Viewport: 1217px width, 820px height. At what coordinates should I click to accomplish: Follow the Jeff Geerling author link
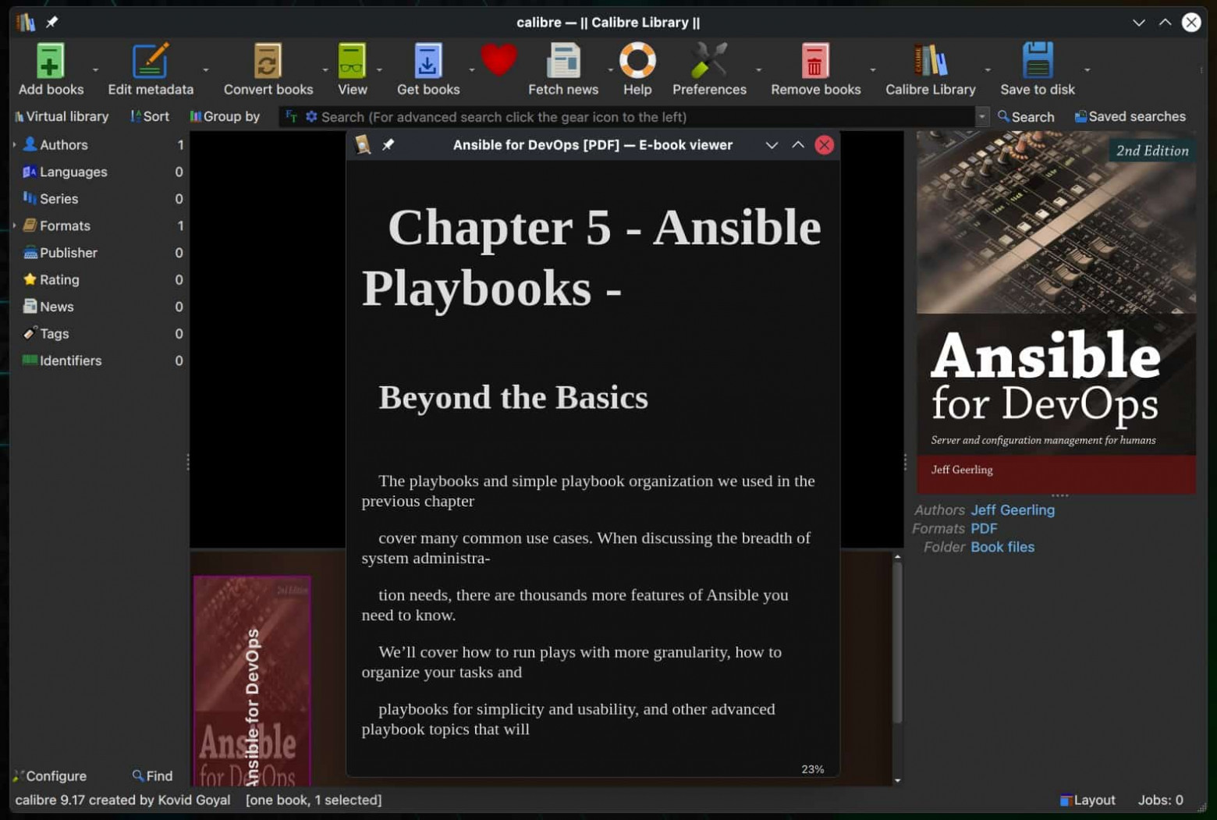pos(1012,509)
